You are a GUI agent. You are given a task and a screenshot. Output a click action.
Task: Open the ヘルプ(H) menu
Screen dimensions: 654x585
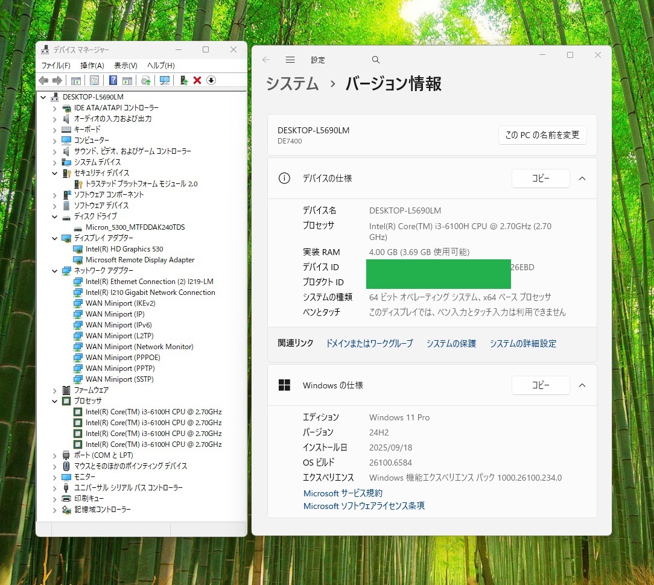(161, 66)
